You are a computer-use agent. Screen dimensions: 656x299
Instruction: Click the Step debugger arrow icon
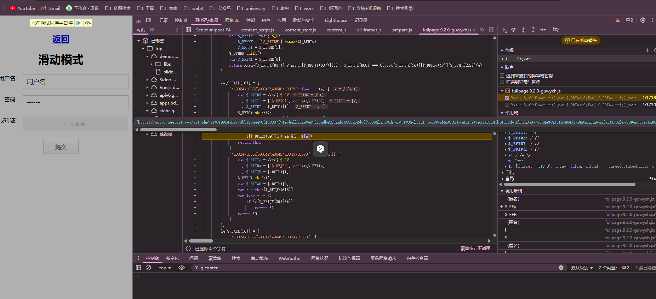[x=543, y=30]
